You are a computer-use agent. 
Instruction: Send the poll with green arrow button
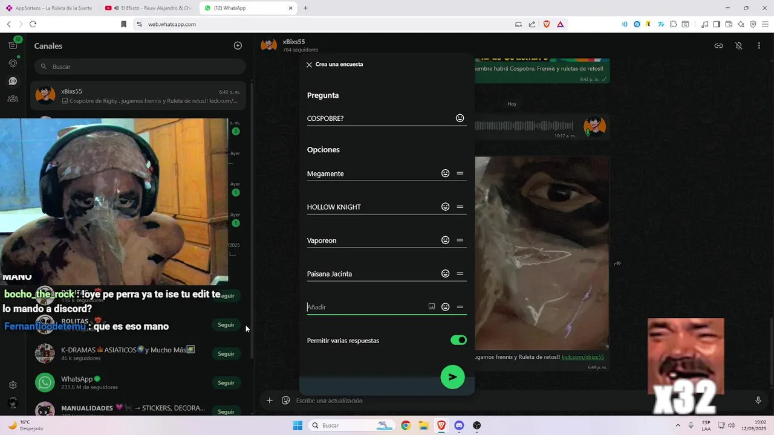coord(452,377)
